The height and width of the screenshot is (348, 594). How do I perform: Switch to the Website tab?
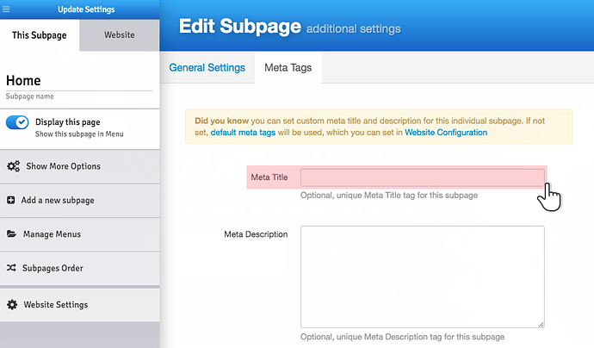(x=119, y=35)
